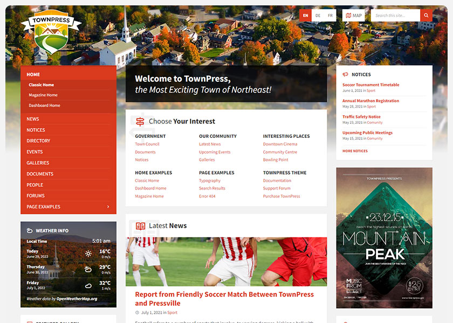This screenshot has height=323, width=453.
Task: Click the Search this site input field
Action: [395, 15]
